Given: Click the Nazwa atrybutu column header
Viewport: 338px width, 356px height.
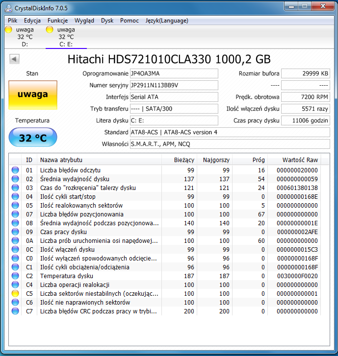Looking at the screenshot, I should (99, 160).
